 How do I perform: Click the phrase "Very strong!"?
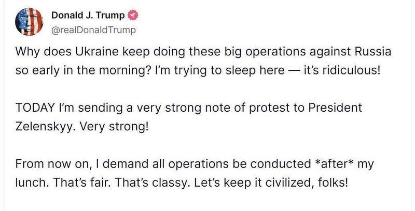coord(114,127)
